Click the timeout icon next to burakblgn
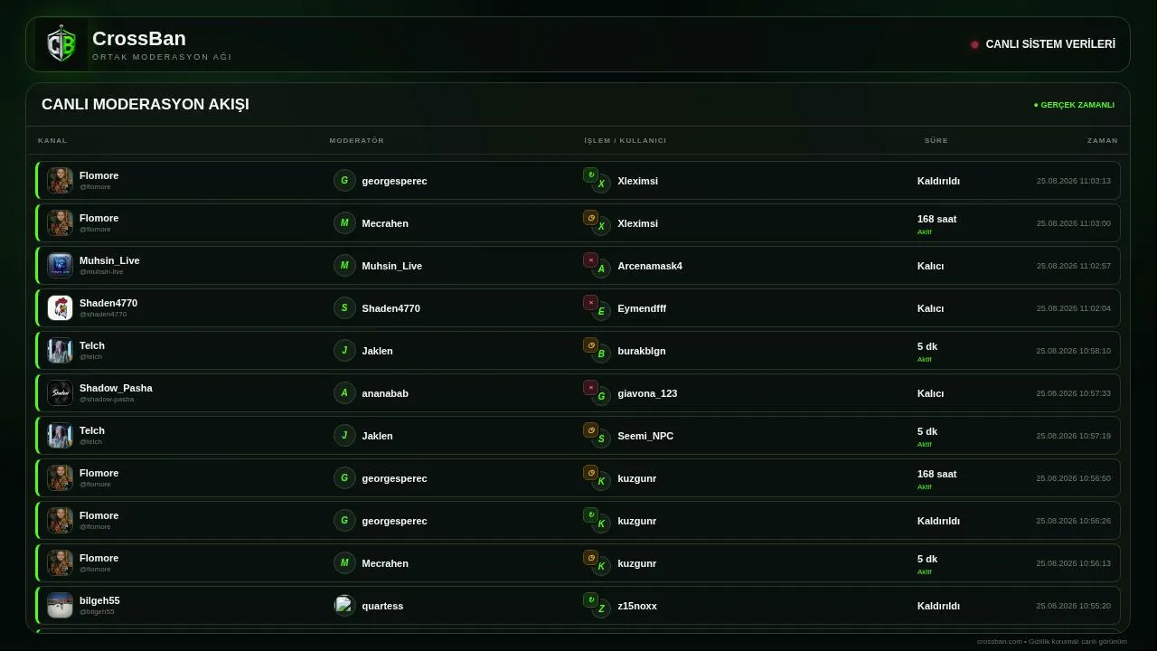Image resolution: width=1157 pixels, height=651 pixels. coord(590,344)
